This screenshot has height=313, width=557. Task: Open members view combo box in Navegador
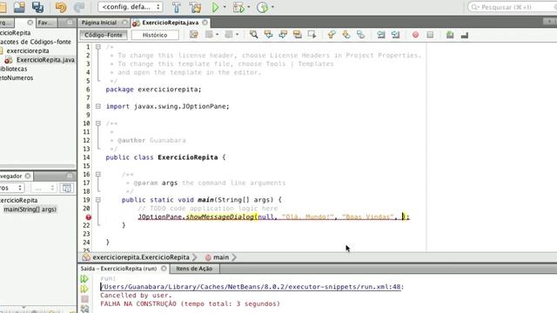(x=11, y=188)
